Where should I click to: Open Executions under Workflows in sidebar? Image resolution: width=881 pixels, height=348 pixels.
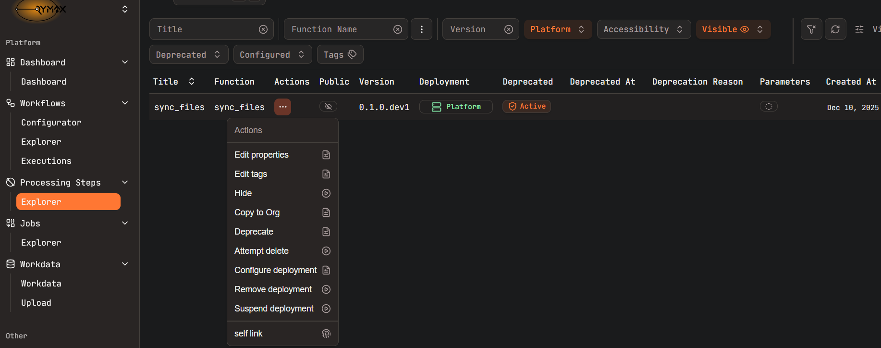(x=46, y=161)
